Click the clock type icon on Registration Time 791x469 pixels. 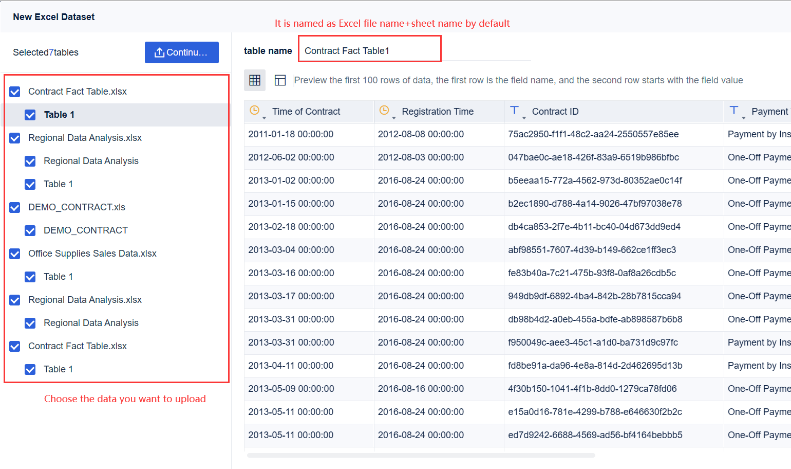385,110
